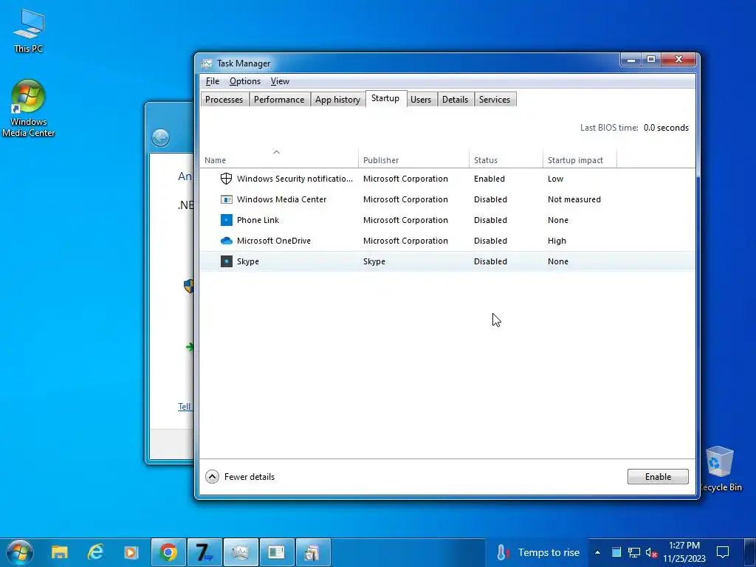Open the Start menu orb
This screenshot has width=756, height=567.
coord(20,552)
